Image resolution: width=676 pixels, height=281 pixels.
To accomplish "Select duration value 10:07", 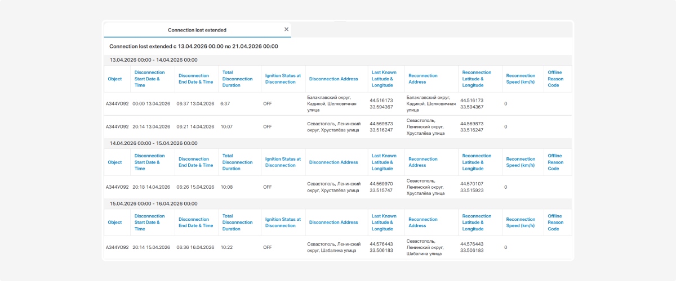I will point(226,127).
